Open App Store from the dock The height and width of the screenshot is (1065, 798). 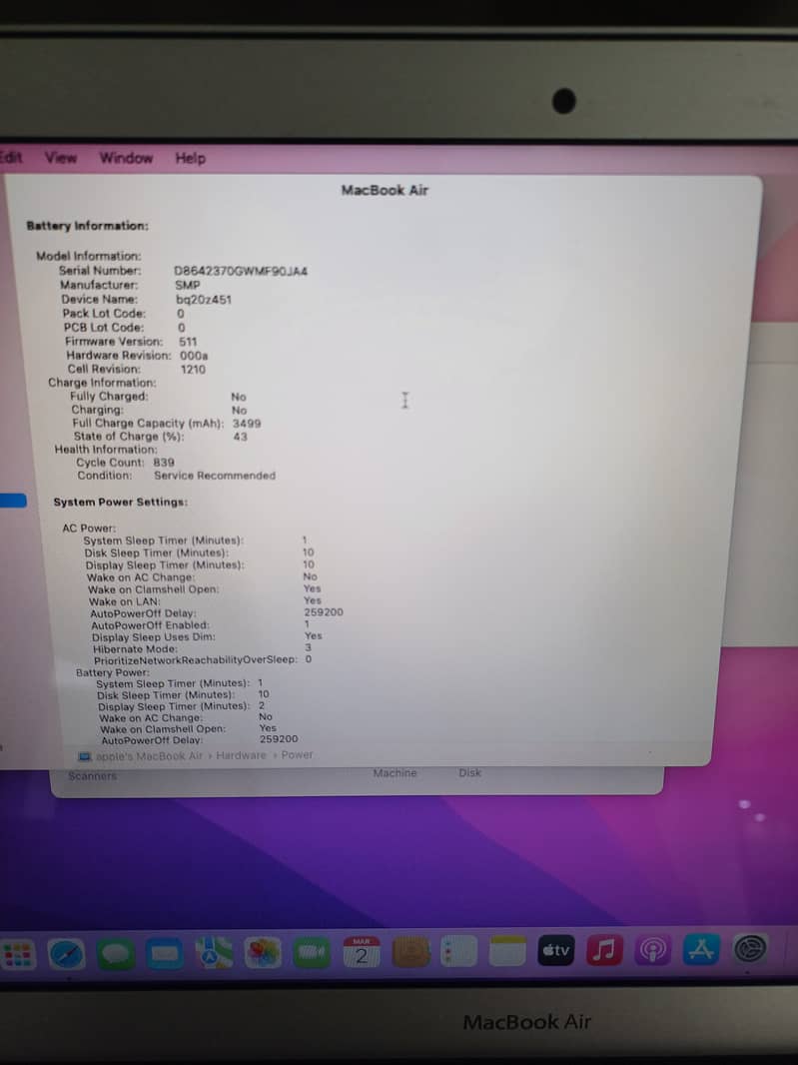(703, 950)
